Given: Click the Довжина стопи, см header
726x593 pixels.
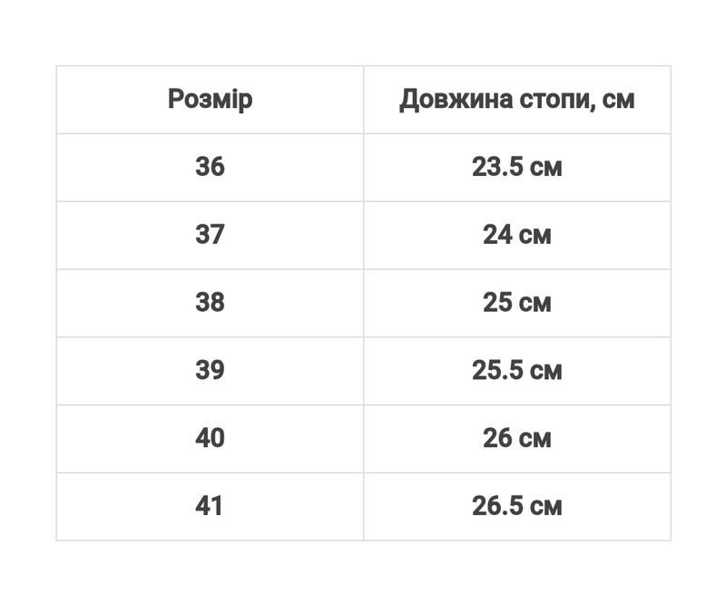Looking at the screenshot, I should [516, 99].
